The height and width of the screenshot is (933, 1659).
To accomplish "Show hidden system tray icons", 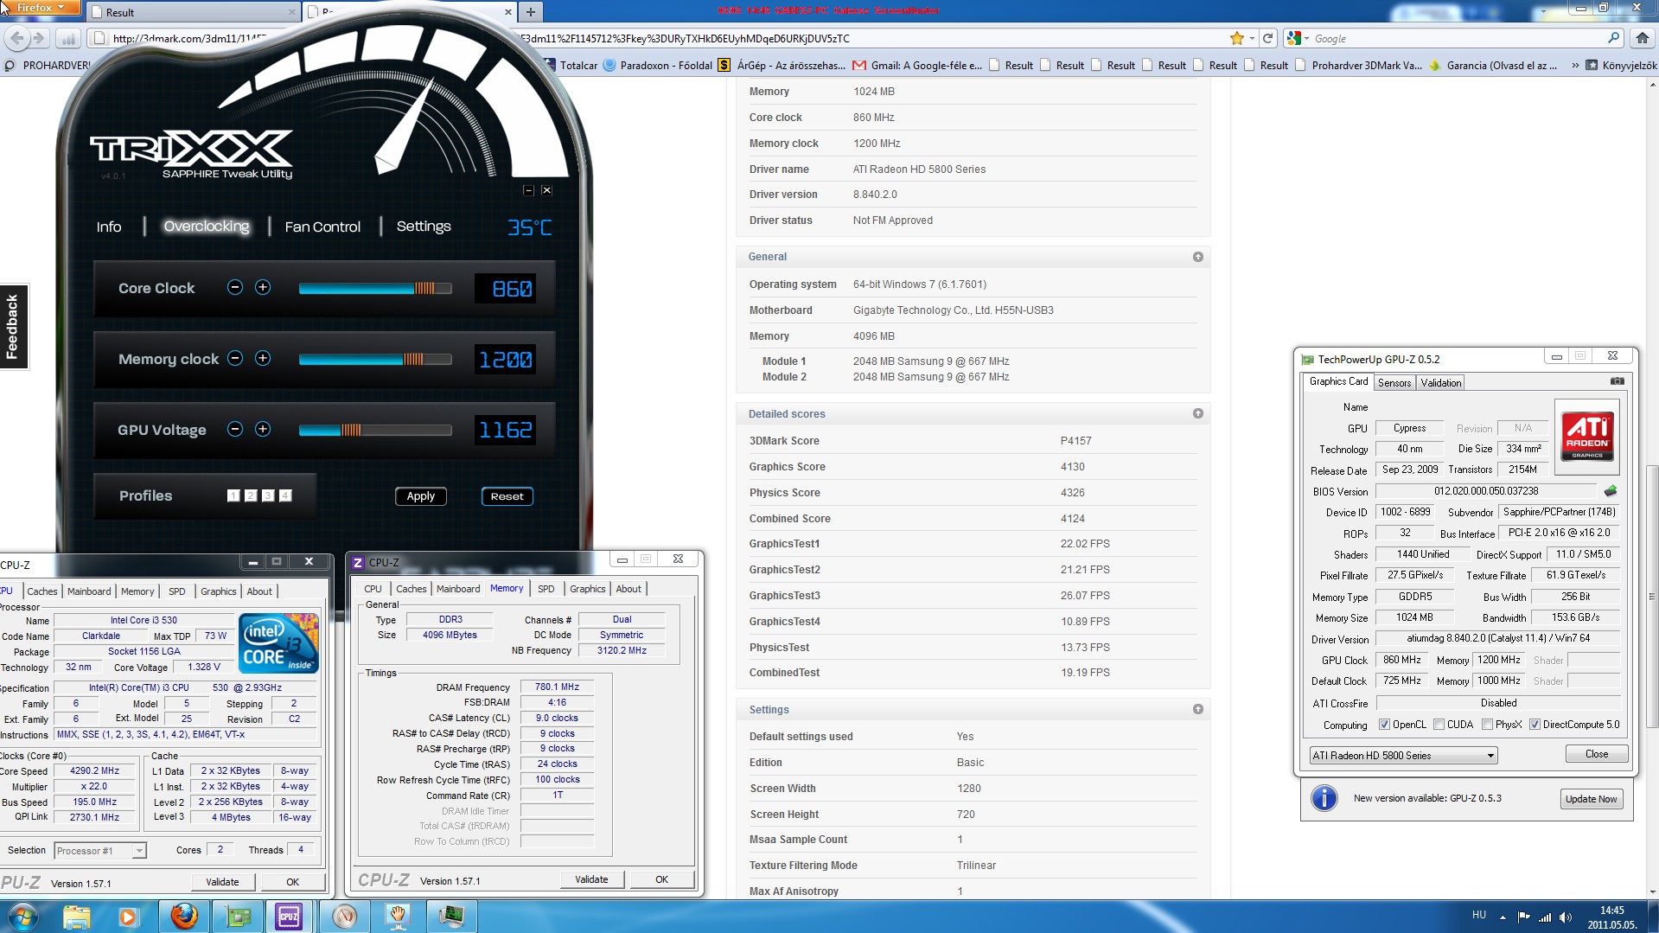I will tap(1503, 917).
